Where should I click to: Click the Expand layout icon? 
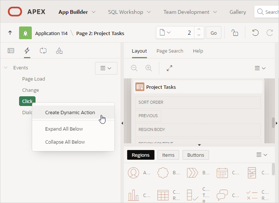pos(169,68)
